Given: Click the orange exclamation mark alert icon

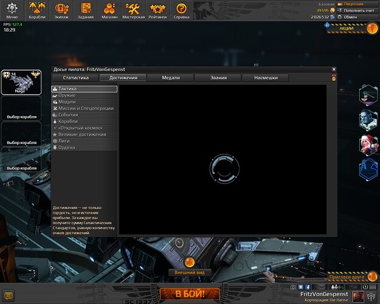Looking at the screenshot, I should click(372, 29).
